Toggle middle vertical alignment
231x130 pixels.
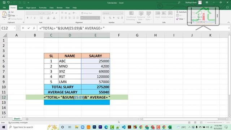coord(66,13)
